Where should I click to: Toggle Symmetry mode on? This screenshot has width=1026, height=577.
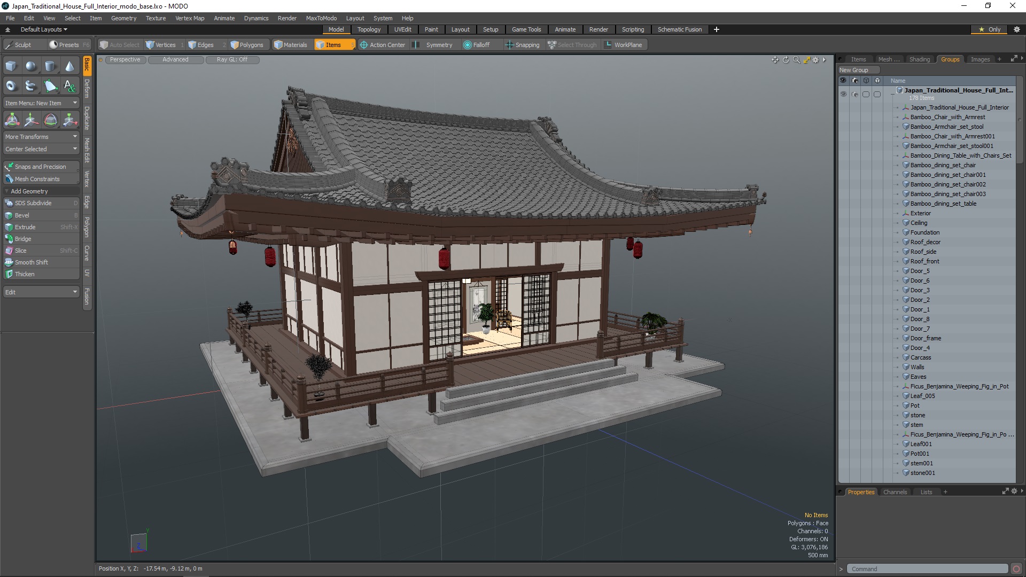pyautogui.click(x=433, y=45)
